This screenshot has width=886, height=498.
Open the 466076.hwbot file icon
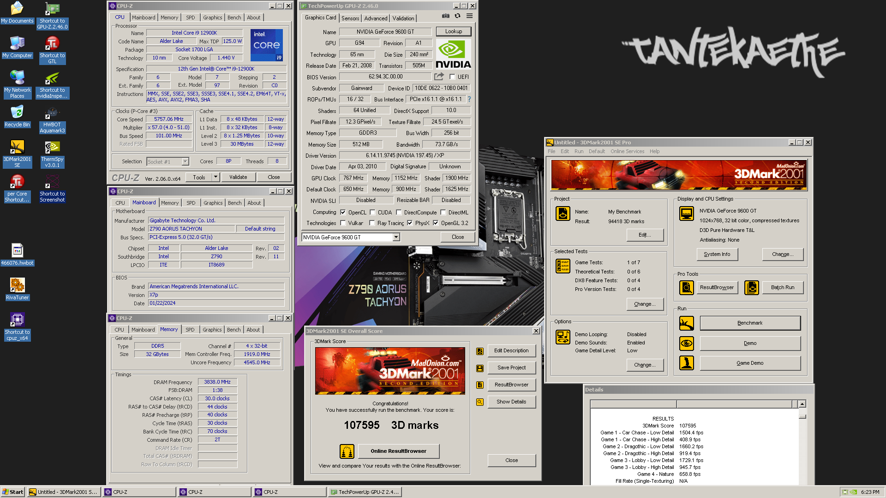(17, 255)
